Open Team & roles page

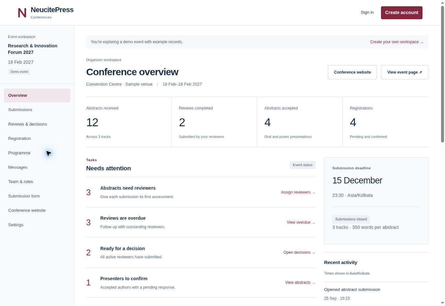click(x=37, y=182)
